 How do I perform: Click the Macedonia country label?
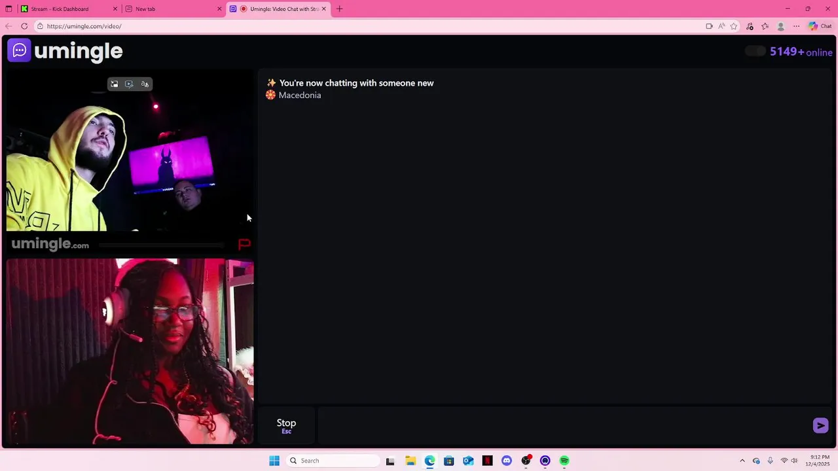click(300, 96)
